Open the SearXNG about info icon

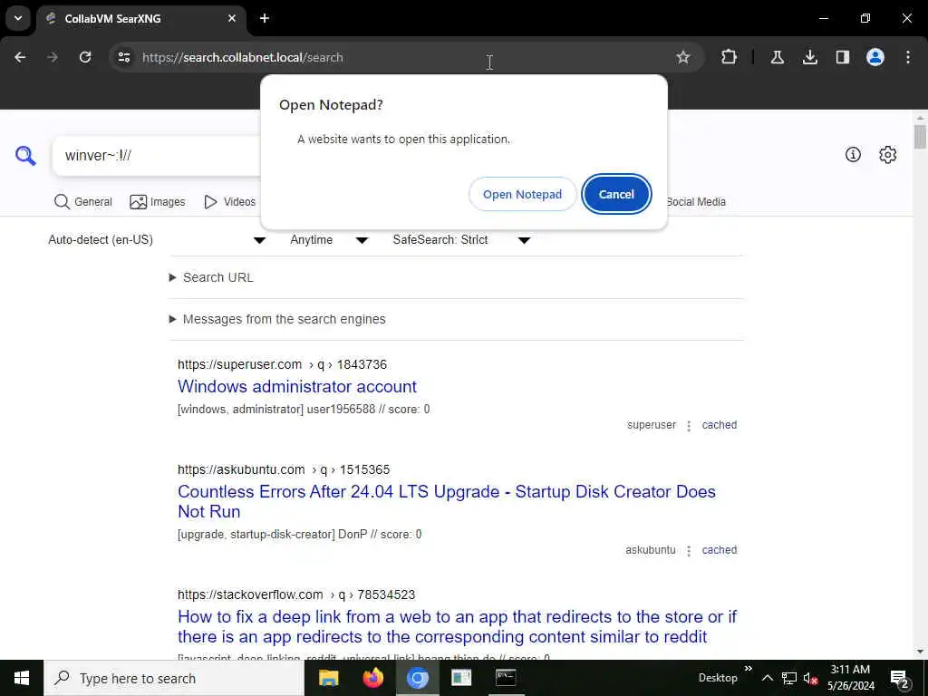click(853, 155)
